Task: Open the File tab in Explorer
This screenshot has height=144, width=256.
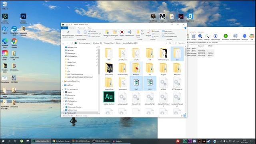Action: [x=64, y=28]
